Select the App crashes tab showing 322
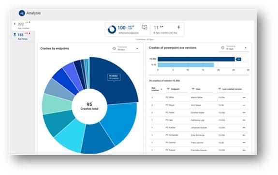This screenshot has width=278, height=175. click(x=23, y=25)
